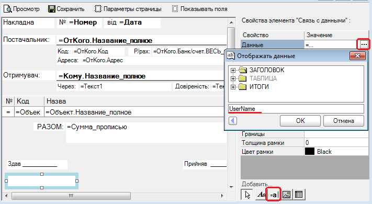Click the UserName input field
Screen dimensions: 372x204
[296, 109]
